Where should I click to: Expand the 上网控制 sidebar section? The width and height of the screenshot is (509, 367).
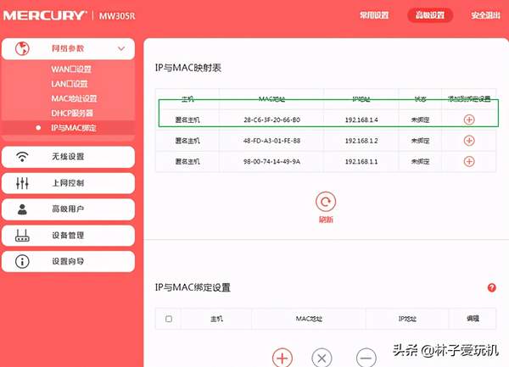coord(68,183)
